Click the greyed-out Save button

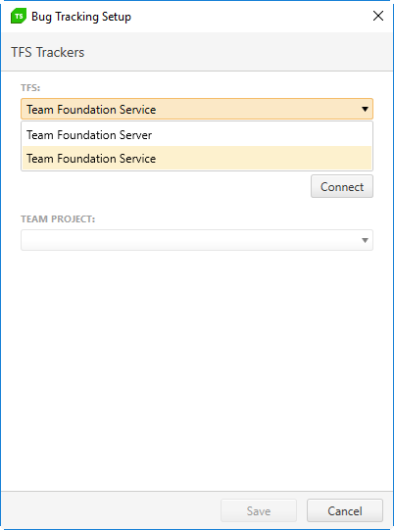[259, 510]
